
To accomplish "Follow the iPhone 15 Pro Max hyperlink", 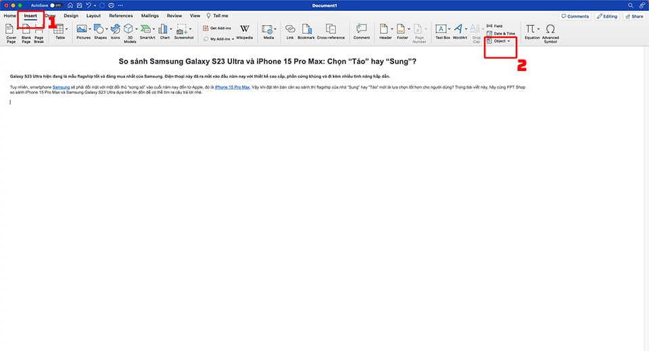I will 232,87.
